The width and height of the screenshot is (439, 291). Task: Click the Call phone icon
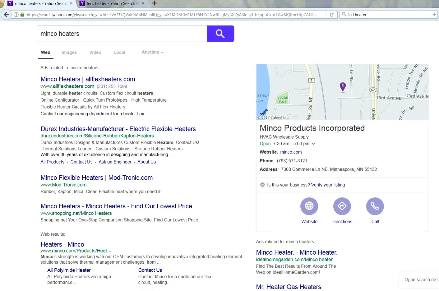point(375,206)
